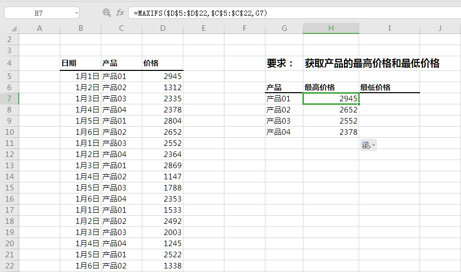461x272 pixels.
Task: Click price cell 2335 in row 7
Action: [x=163, y=98]
